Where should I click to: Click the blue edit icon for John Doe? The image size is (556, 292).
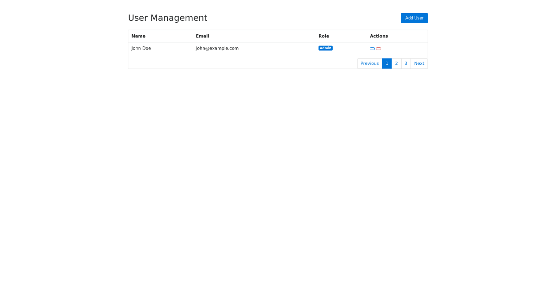point(372,48)
